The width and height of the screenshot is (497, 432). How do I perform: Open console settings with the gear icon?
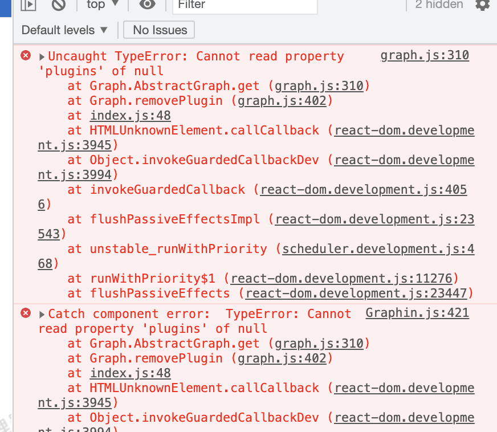(482, 6)
